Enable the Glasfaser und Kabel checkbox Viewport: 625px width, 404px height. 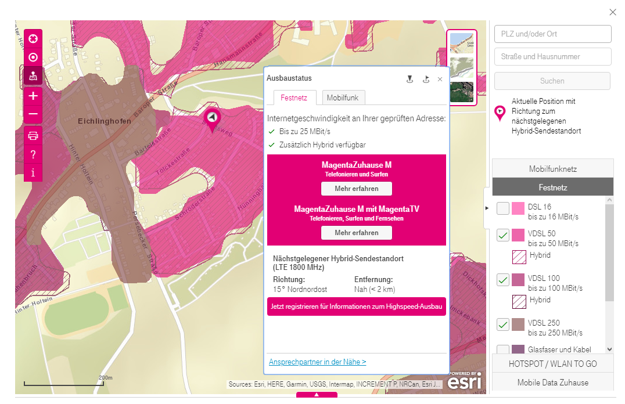coord(503,350)
